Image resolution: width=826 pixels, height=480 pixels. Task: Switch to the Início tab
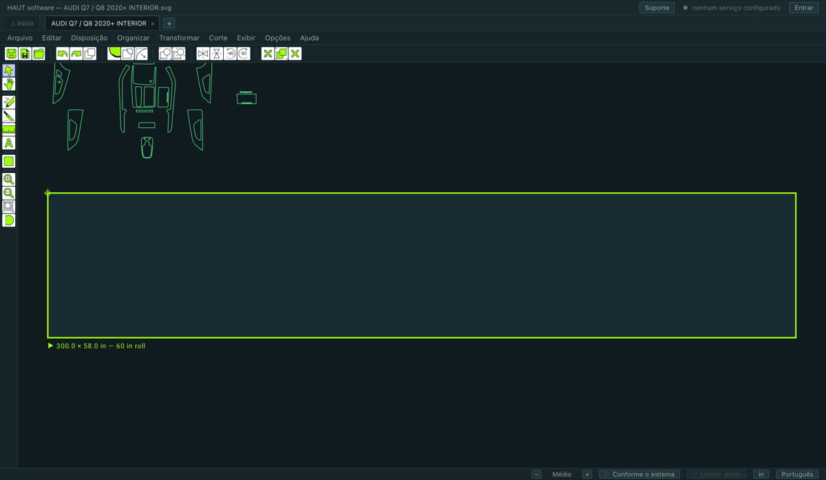(x=23, y=23)
